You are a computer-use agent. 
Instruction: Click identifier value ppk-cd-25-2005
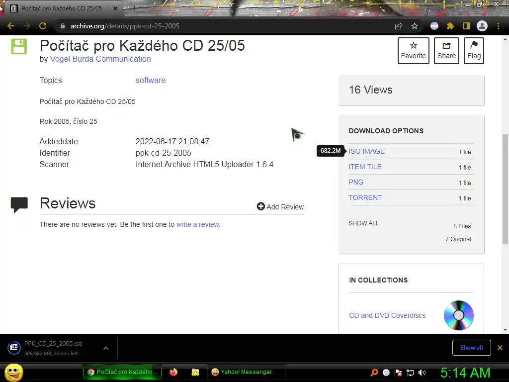coord(163,153)
